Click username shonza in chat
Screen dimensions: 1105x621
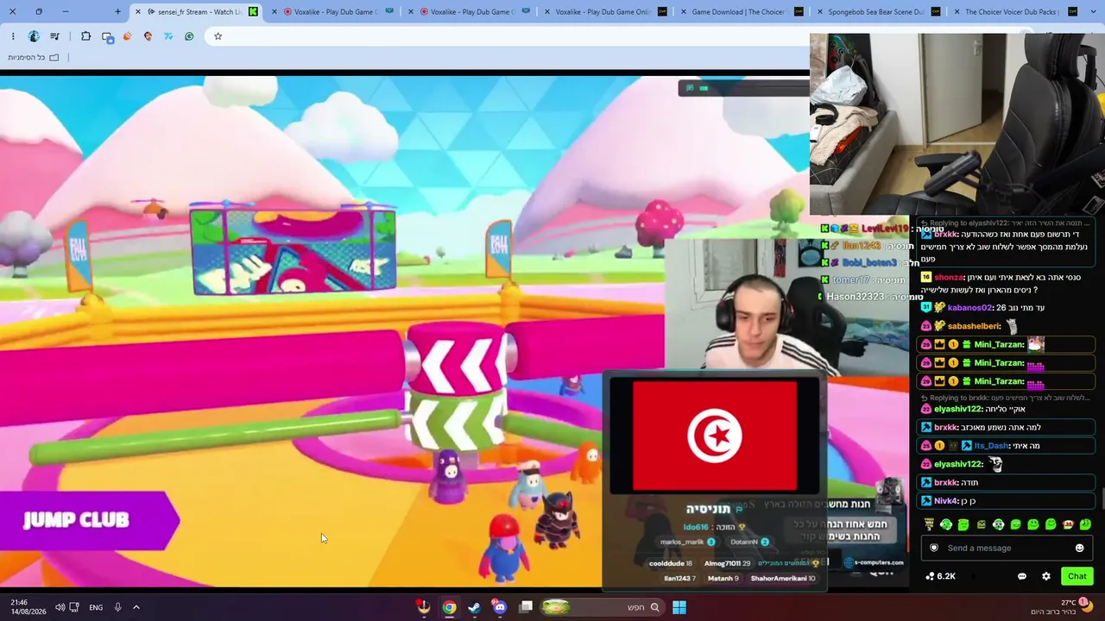coord(949,278)
